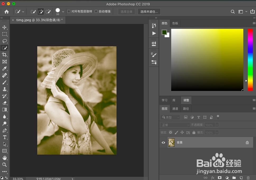Screen dimensions: 256x180
Task: Click the 选择并遮住... button
Action: 149,12
